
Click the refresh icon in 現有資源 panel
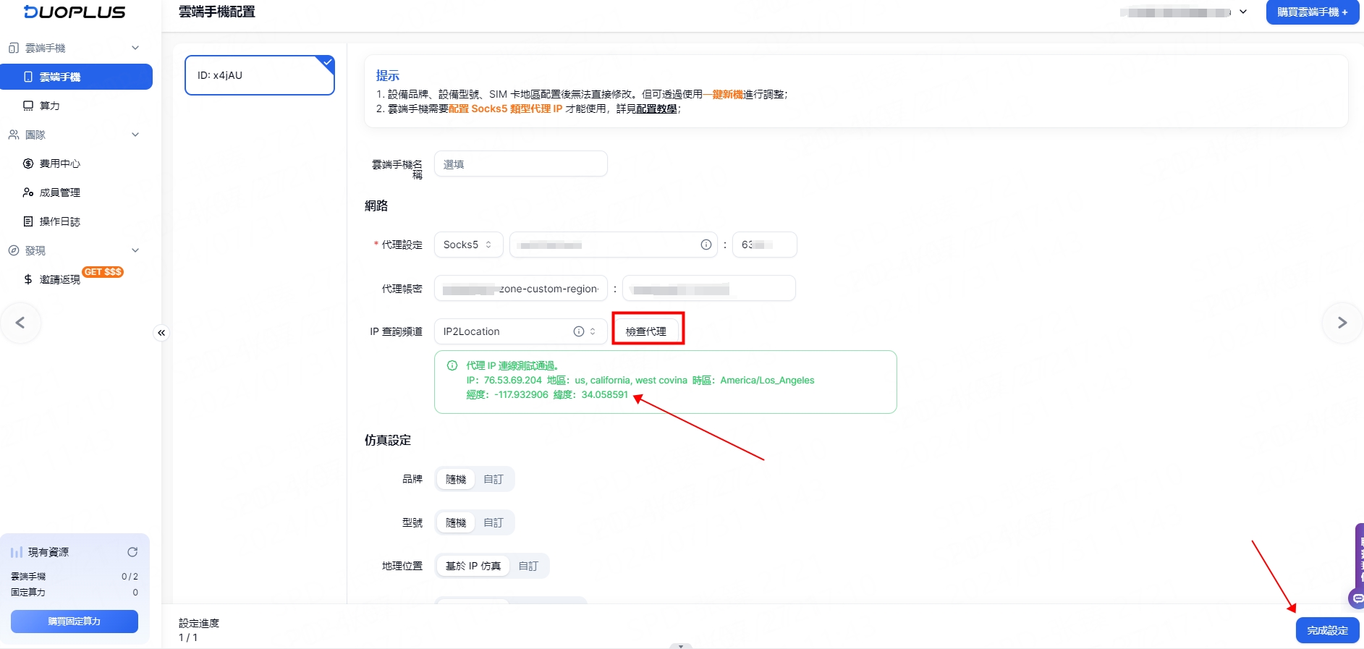click(132, 552)
